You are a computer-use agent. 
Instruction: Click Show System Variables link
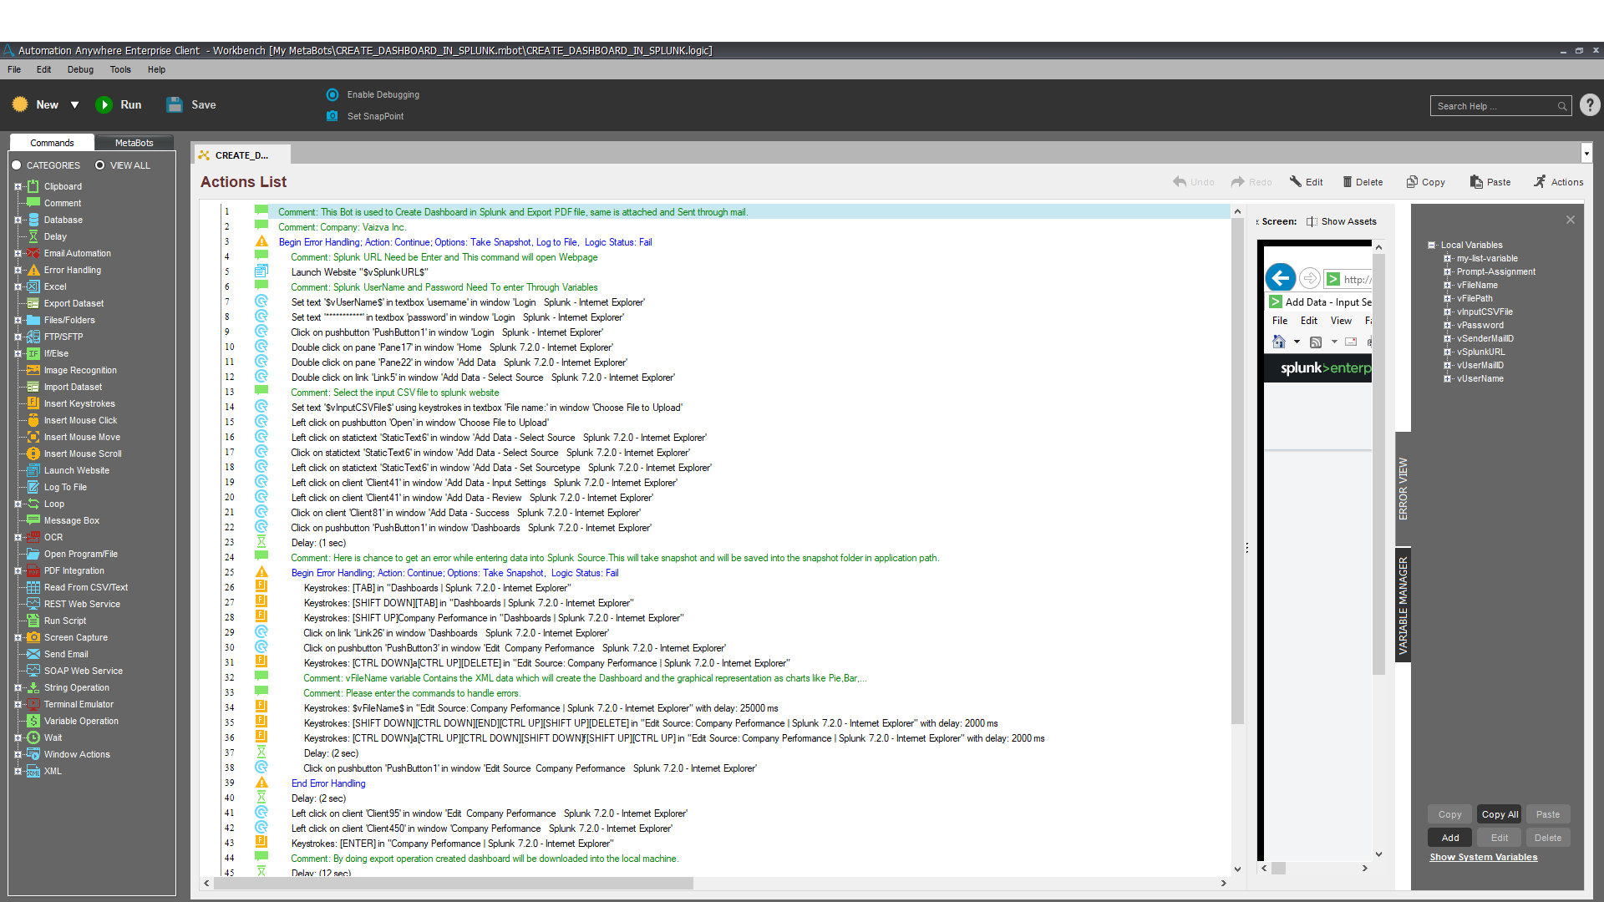1483,858
